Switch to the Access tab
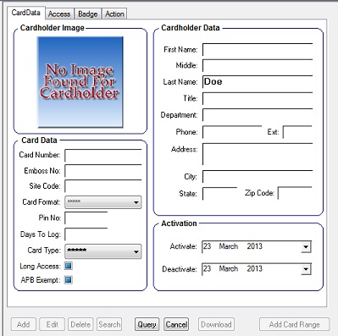Image resolution: width=338 pixels, height=336 pixels. 59,14
